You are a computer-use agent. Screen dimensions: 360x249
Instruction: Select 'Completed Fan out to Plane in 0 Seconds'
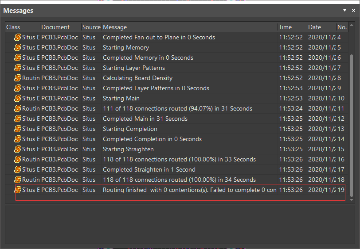click(159, 37)
